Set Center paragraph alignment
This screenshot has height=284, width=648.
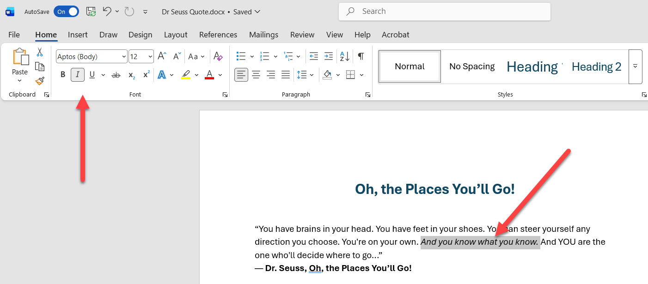tap(256, 75)
